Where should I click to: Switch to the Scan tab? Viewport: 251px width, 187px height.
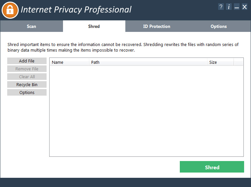(x=31, y=26)
